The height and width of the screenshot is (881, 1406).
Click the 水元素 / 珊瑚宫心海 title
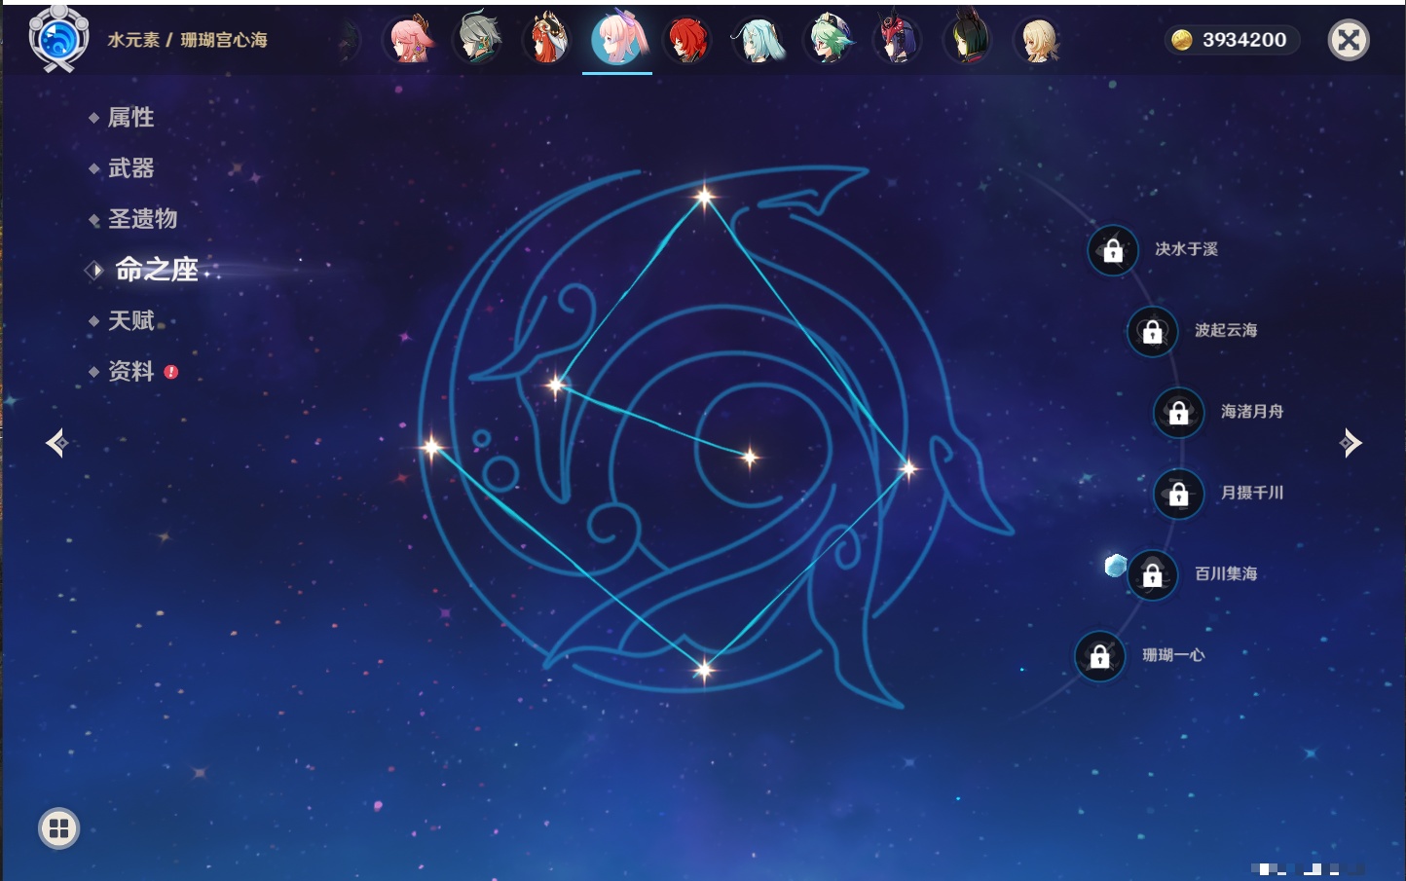coord(187,40)
